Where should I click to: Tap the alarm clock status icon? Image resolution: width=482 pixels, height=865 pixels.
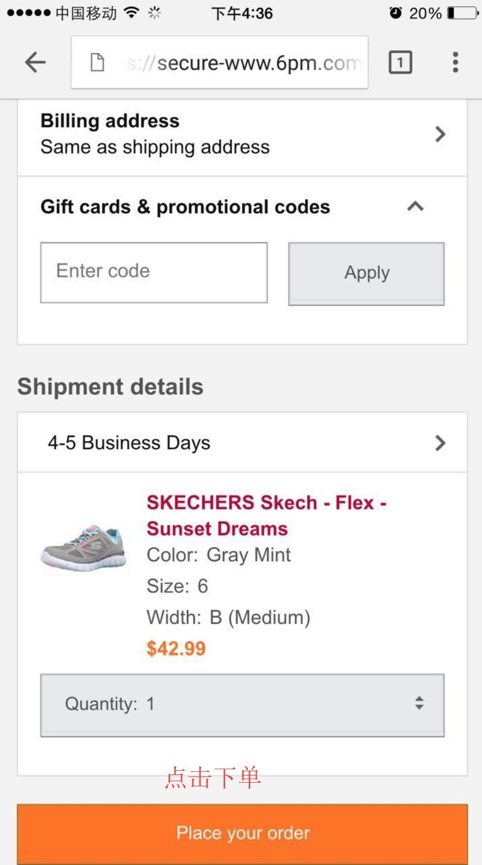(x=396, y=13)
